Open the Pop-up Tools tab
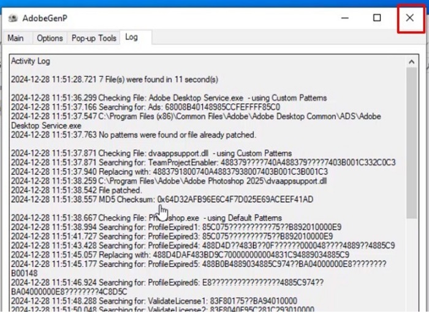Viewport: 429px width, 316px height. pos(94,38)
